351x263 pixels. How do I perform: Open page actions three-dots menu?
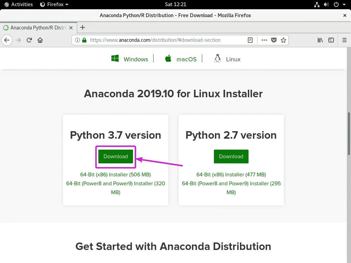tap(264, 40)
